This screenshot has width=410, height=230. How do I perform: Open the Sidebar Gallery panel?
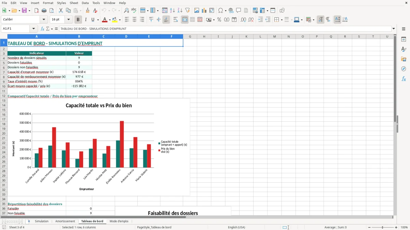404,59
